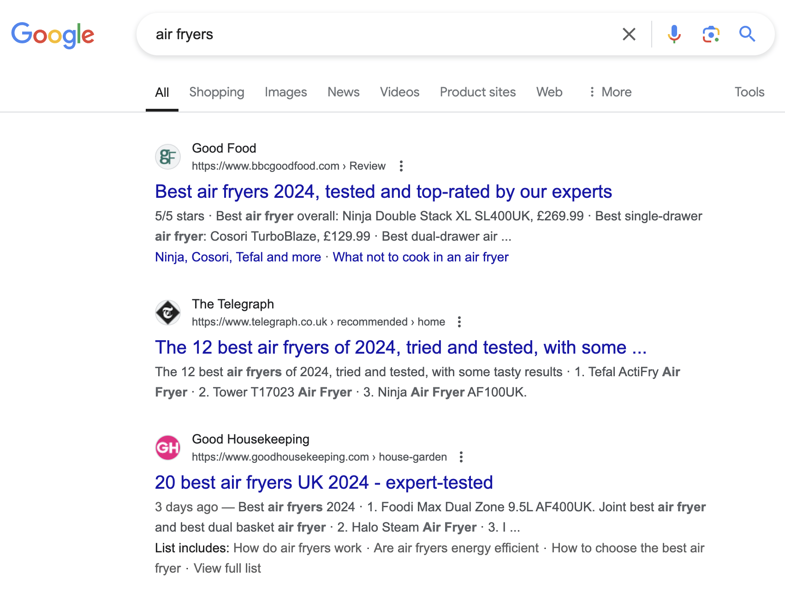Open Tools options

[x=749, y=92]
